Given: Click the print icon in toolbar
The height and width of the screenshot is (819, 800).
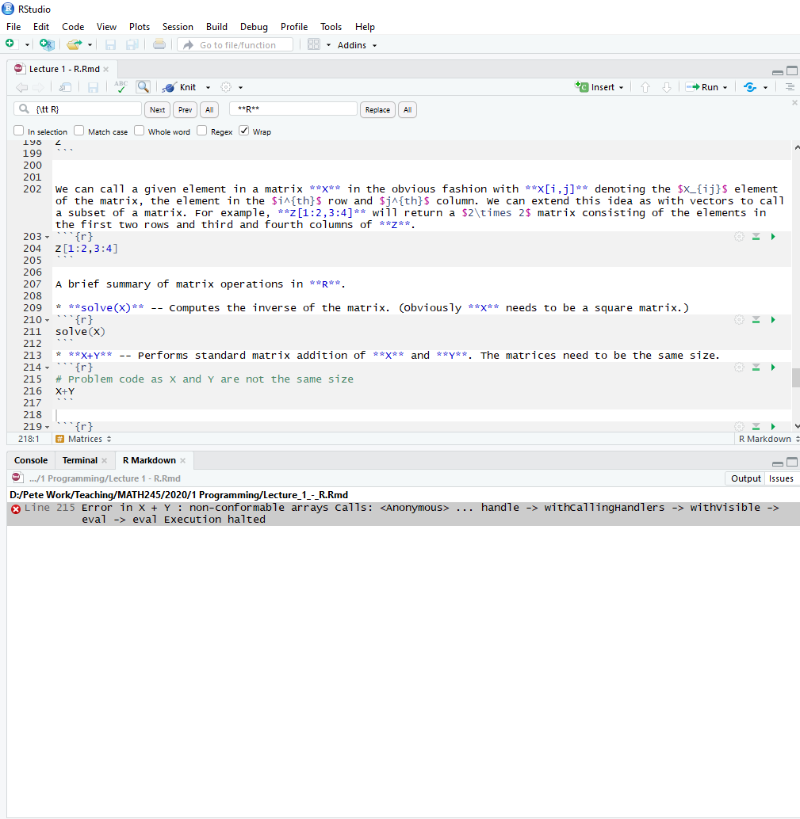Looking at the screenshot, I should (159, 45).
